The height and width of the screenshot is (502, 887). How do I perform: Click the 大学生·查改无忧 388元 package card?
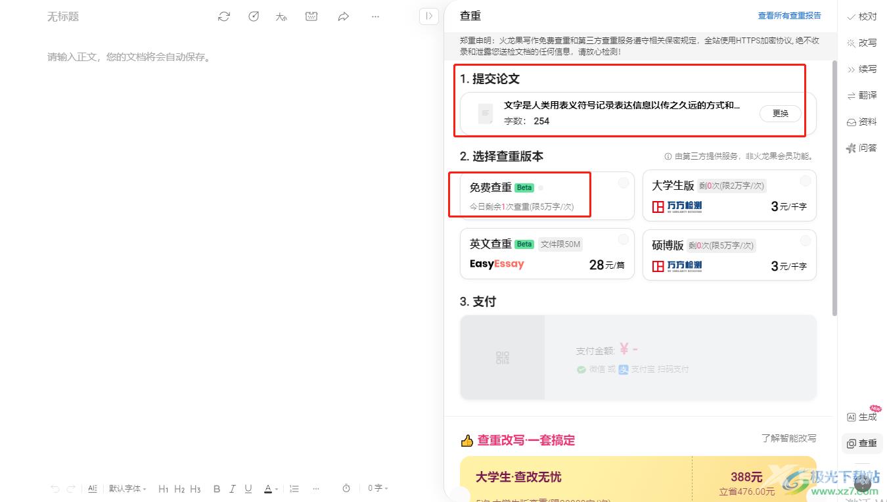click(x=638, y=480)
